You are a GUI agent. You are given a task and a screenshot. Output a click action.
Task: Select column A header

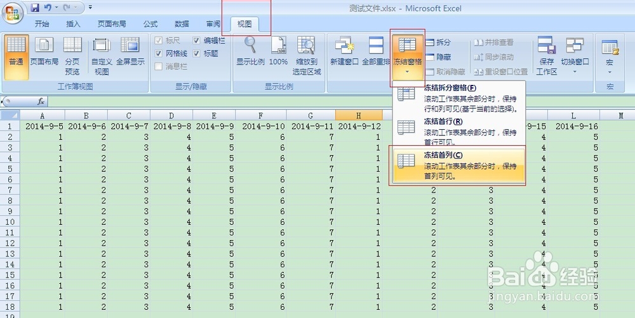click(43, 115)
